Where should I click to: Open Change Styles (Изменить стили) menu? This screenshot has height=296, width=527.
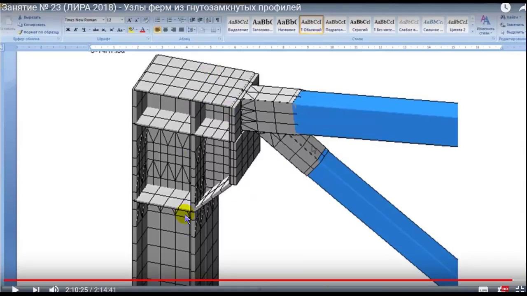point(486,25)
